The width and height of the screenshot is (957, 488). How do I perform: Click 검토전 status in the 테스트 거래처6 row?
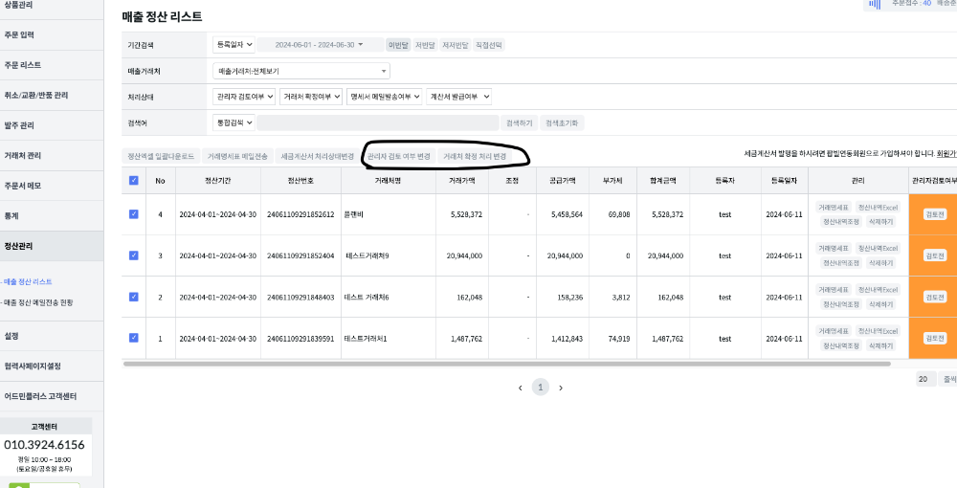934,297
